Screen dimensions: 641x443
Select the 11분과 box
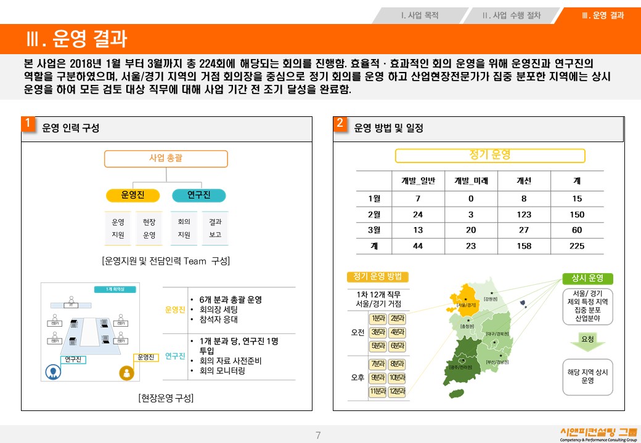point(378,391)
